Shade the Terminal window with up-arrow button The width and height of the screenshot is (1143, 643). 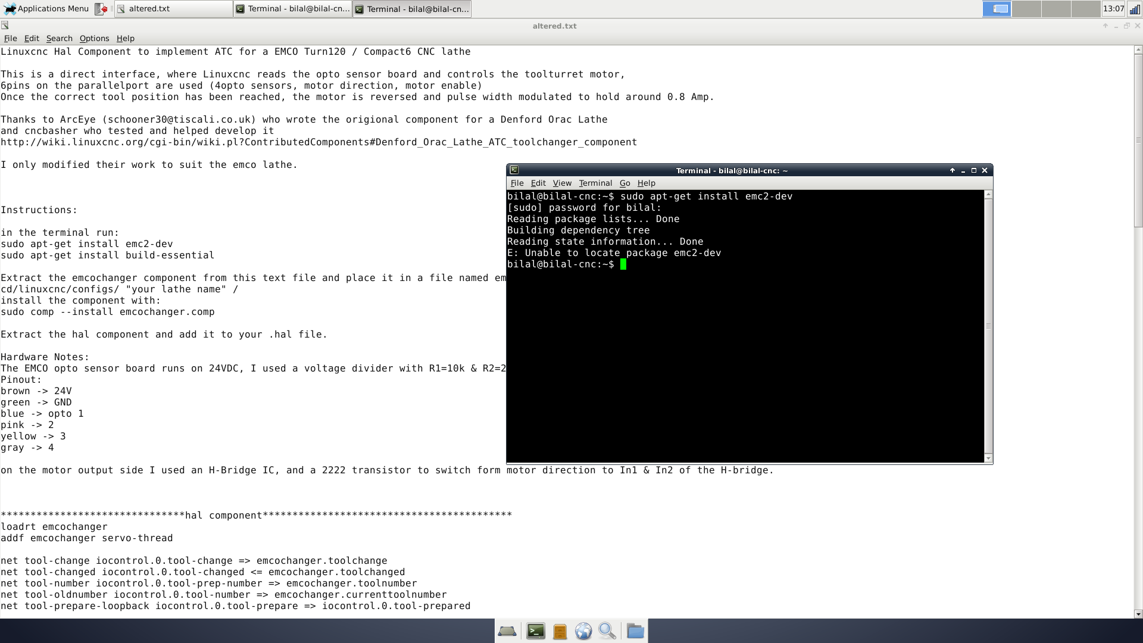click(952, 170)
